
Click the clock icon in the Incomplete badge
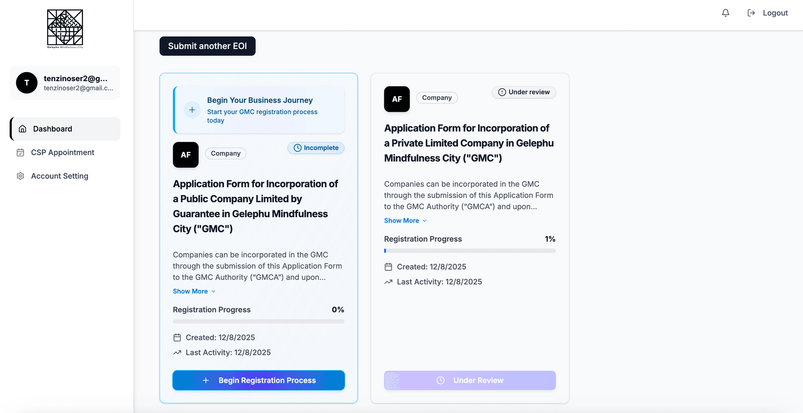click(297, 148)
